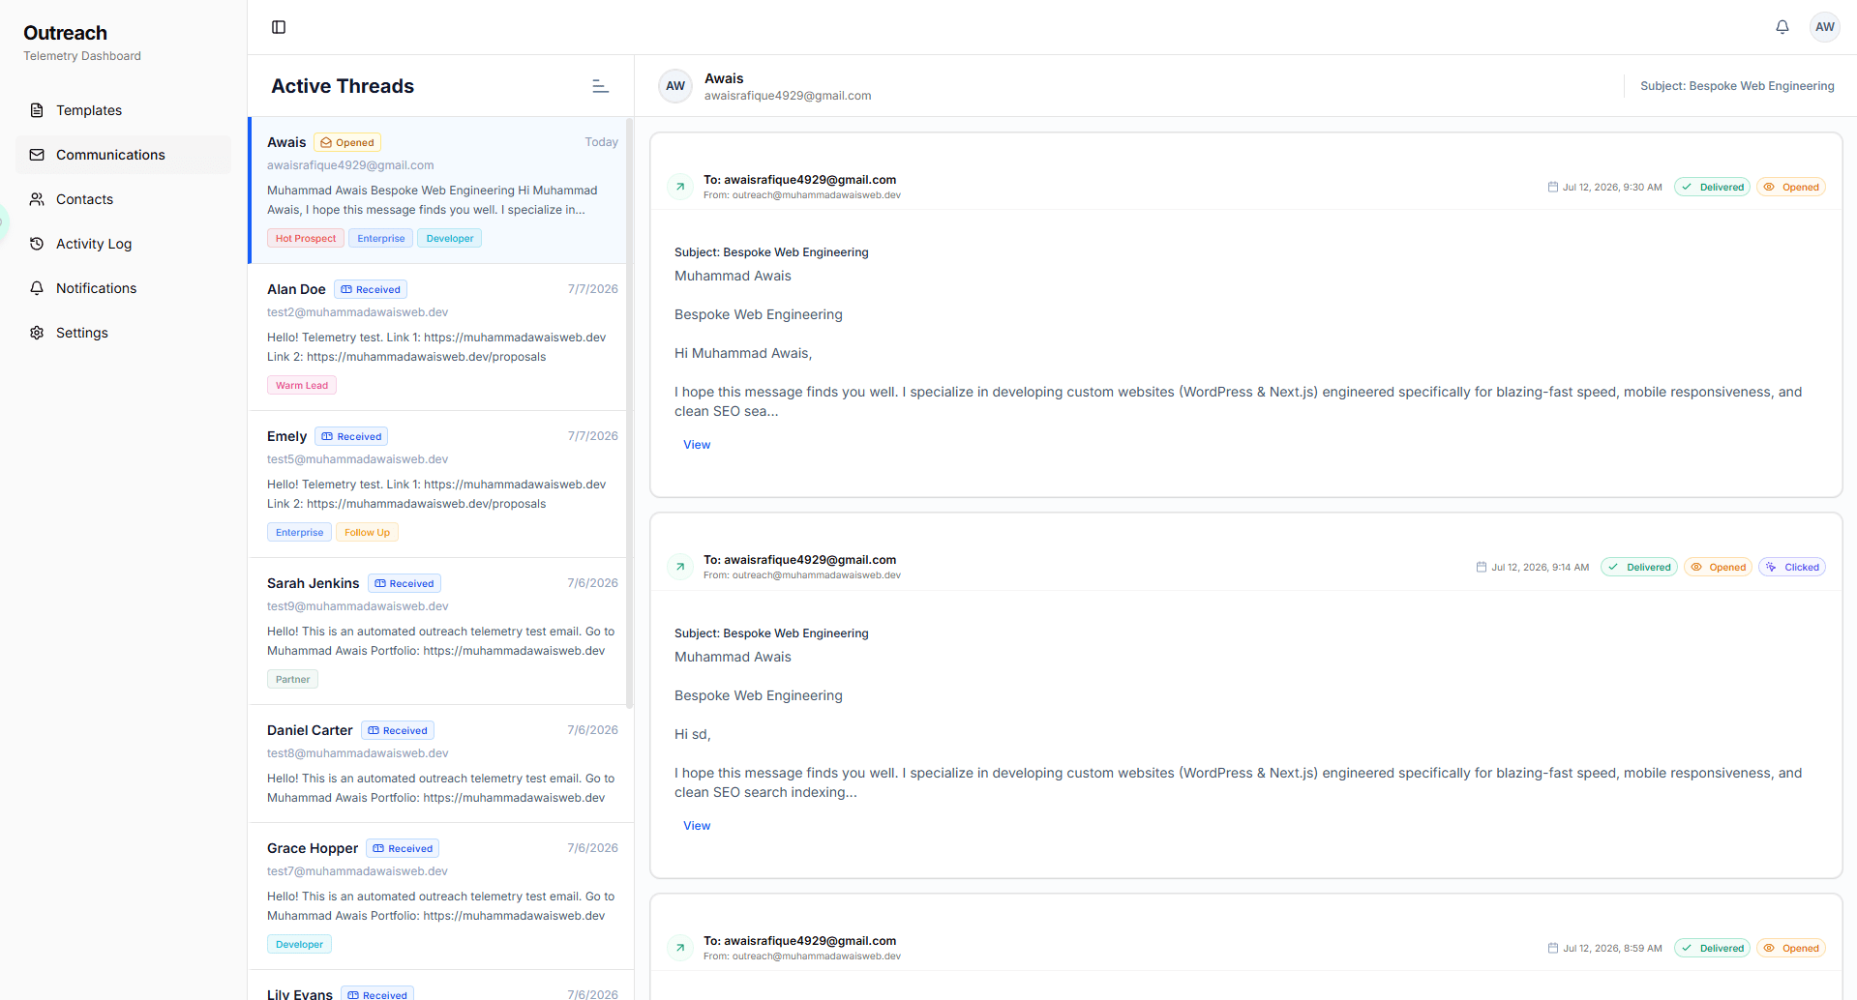The height and width of the screenshot is (1000, 1857).
Task: Click the Hot Prospect tag on Awais thread
Action: 306,238
